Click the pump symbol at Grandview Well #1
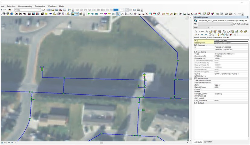Image resolution: width=250 pixels, height=145 pixels. click(x=144, y=76)
